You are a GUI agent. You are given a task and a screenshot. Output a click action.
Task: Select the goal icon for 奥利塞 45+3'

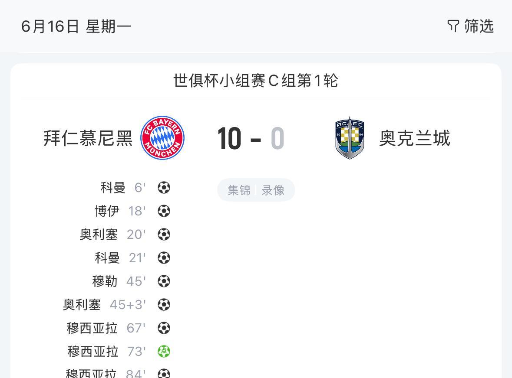click(164, 305)
